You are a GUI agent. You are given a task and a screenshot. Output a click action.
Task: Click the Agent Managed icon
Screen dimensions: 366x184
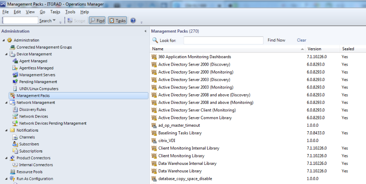point(15,61)
